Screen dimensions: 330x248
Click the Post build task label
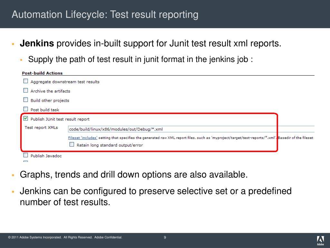[45, 110]
